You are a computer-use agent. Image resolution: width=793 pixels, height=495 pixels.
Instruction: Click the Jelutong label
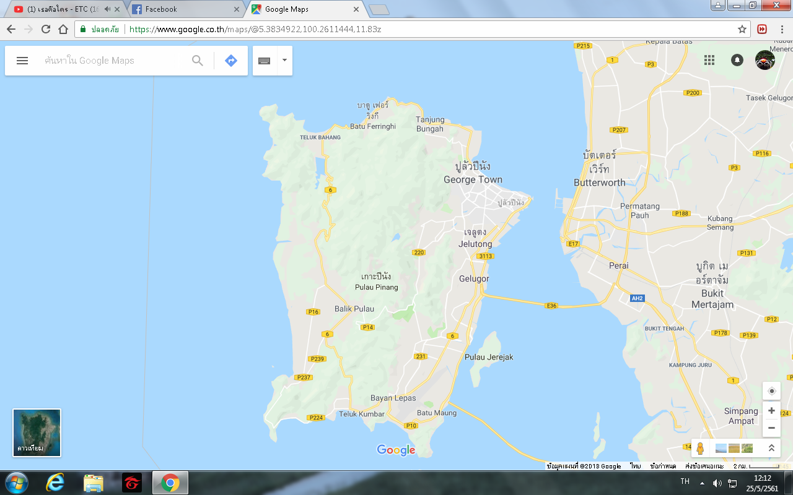(x=475, y=244)
